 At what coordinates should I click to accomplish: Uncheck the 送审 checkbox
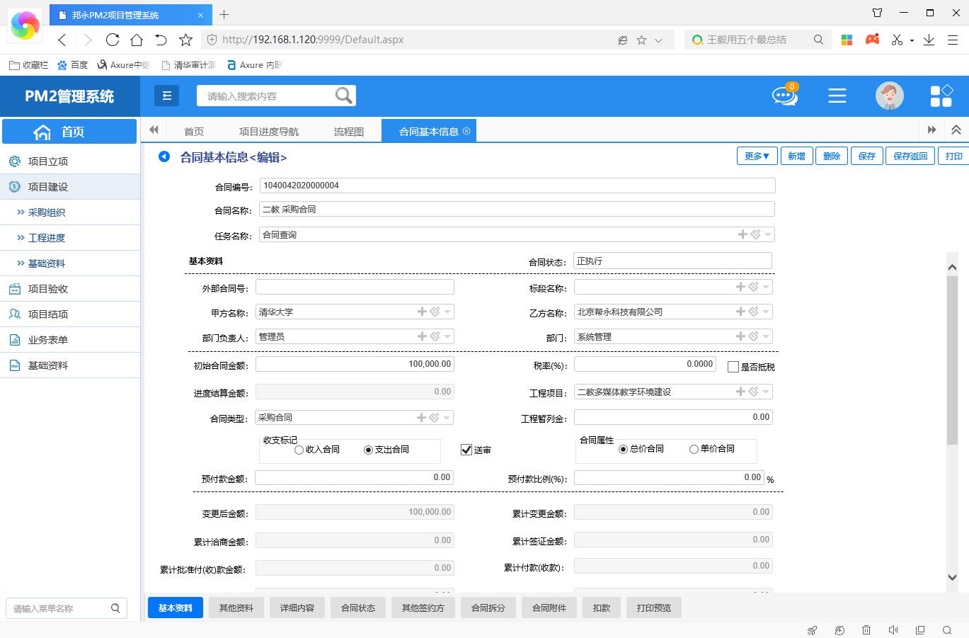(466, 450)
